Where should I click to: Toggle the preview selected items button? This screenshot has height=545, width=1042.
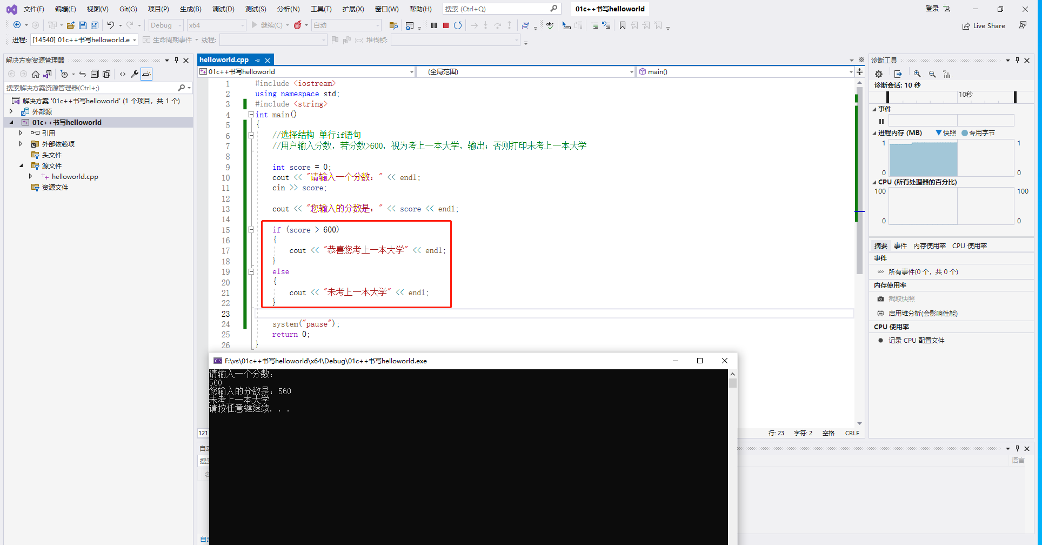[x=146, y=74]
